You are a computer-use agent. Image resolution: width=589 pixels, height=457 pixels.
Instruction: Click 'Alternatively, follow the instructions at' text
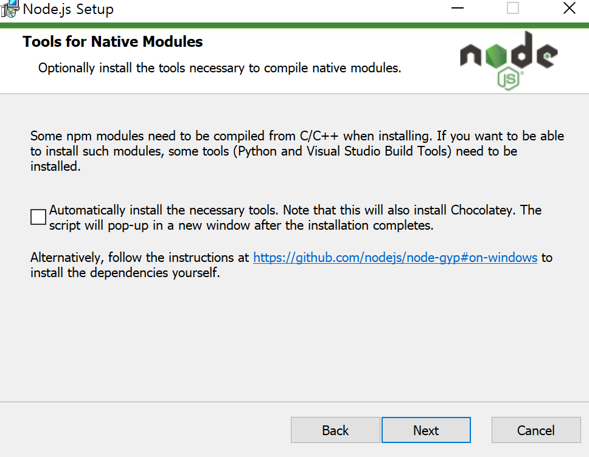140,258
